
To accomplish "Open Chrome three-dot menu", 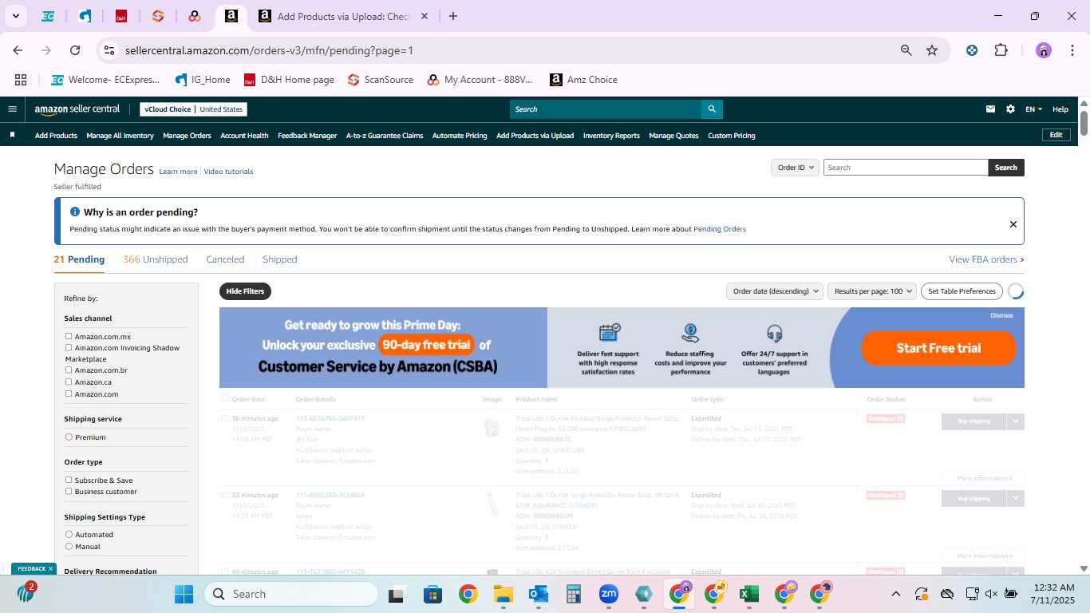I will click(1071, 50).
